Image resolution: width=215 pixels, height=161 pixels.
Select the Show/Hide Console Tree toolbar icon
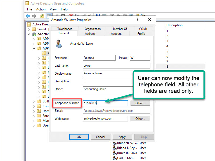coord(49,14)
